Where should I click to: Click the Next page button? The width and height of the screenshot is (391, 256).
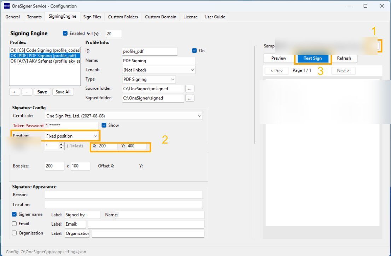click(x=343, y=71)
